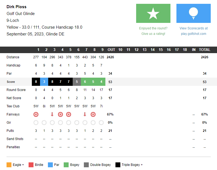Image resolution: width=217 pixels, height=170 pixels.
Task: Select the gray double bogey score on hole 6
Action: click(x=77, y=82)
